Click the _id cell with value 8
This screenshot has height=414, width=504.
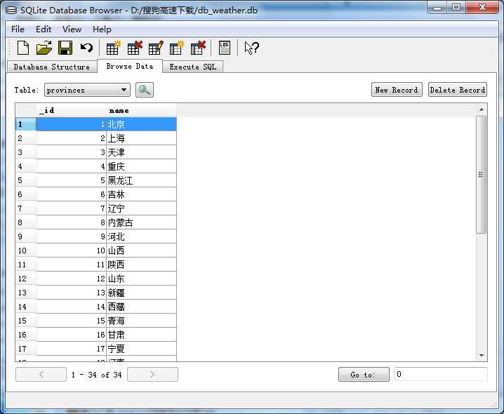tap(71, 222)
